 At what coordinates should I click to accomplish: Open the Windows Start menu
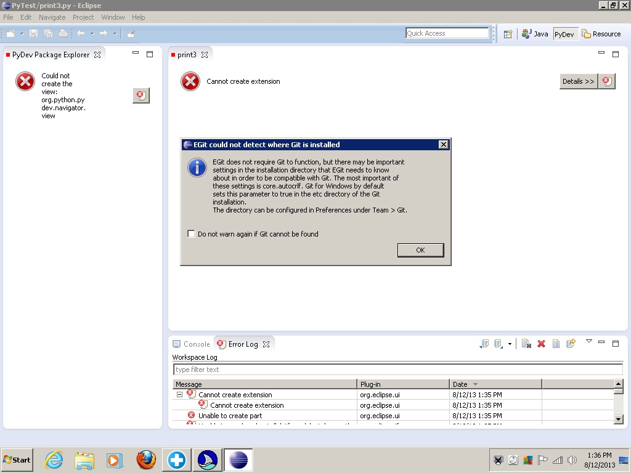[x=17, y=459]
